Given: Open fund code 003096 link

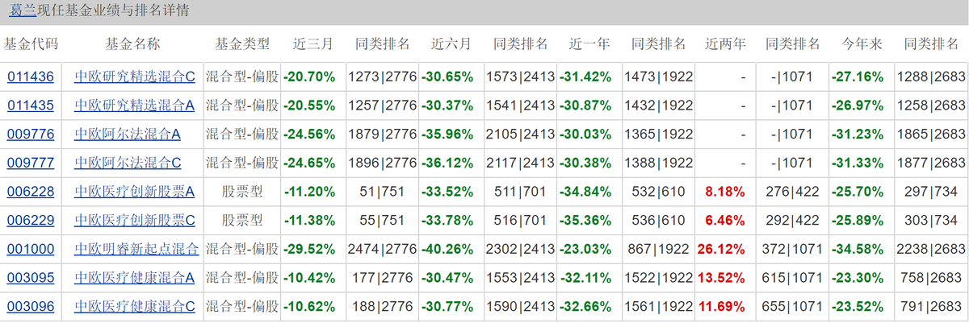Looking at the screenshot, I should 31,307.
